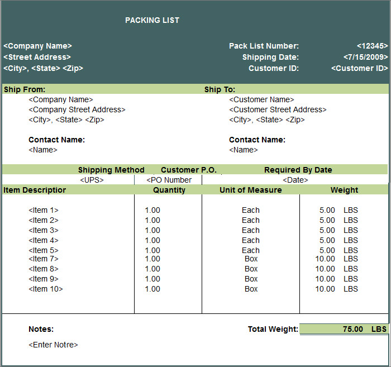Click the Box unit for Item 9
391x367 pixels.
(x=251, y=279)
